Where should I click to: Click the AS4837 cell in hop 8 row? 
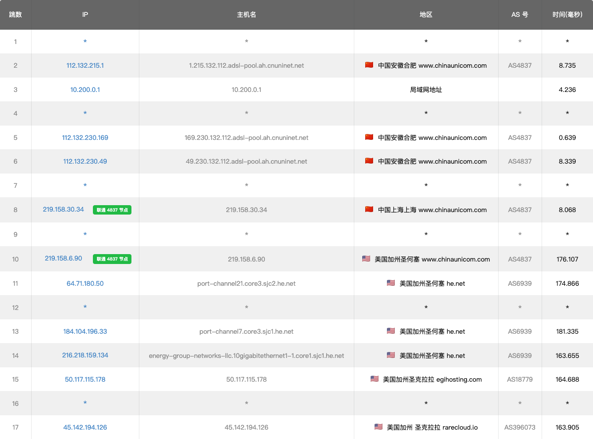[520, 210]
